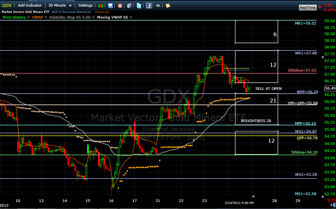Click the date label 16 on the time axis

pos(111,201)
